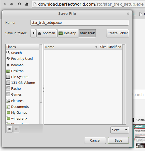Close the Save File dialog
The image size is (145, 151).
[x=128, y=14]
